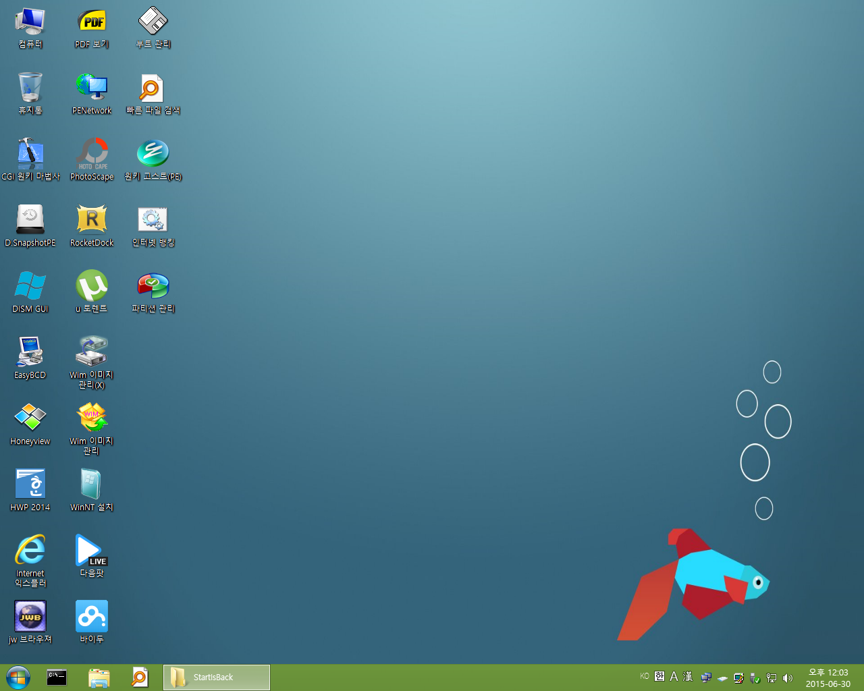Open the Windows Start button
This screenshot has width=864, height=691.
point(18,678)
